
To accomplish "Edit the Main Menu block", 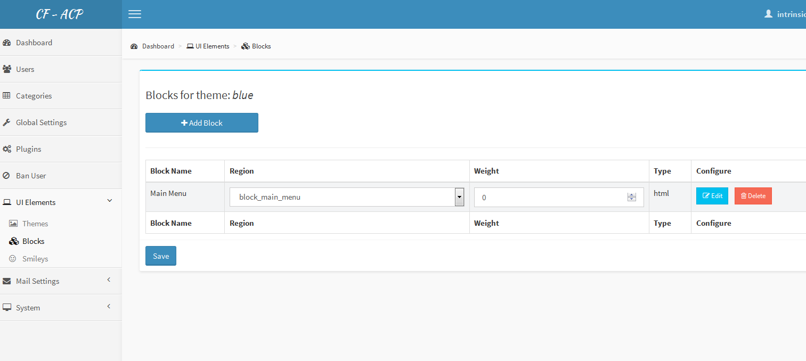I will coord(712,196).
